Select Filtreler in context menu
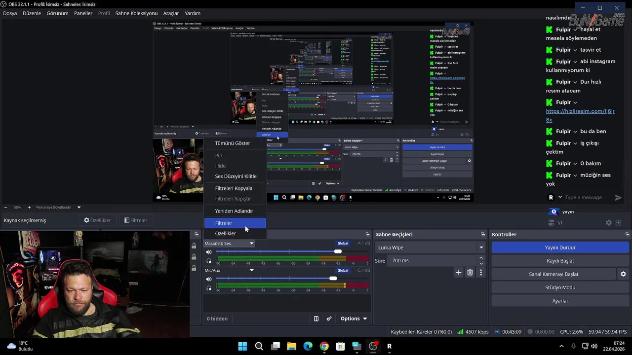This screenshot has height=355, width=632. tap(235, 223)
